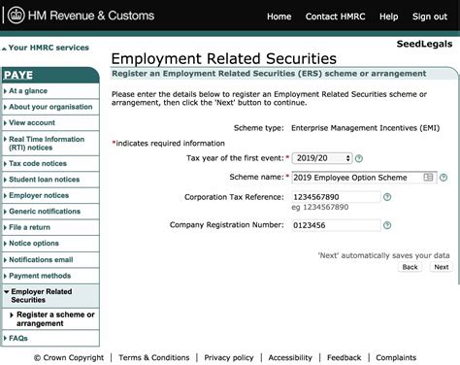The height and width of the screenshot is (365, 460).
Task: Click the Enterprise Management Incentives (EMI) scheme type text
Action: coord(366,128)
